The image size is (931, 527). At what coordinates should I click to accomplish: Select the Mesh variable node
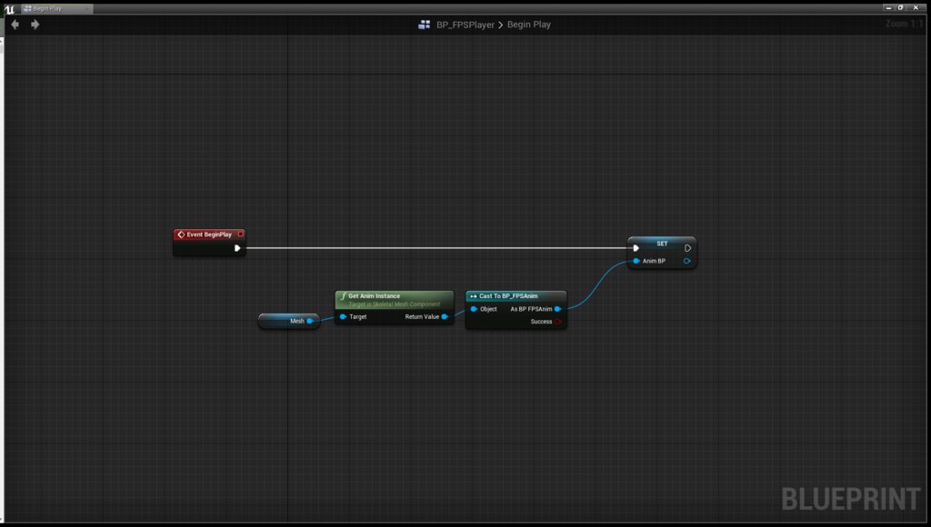289,321
